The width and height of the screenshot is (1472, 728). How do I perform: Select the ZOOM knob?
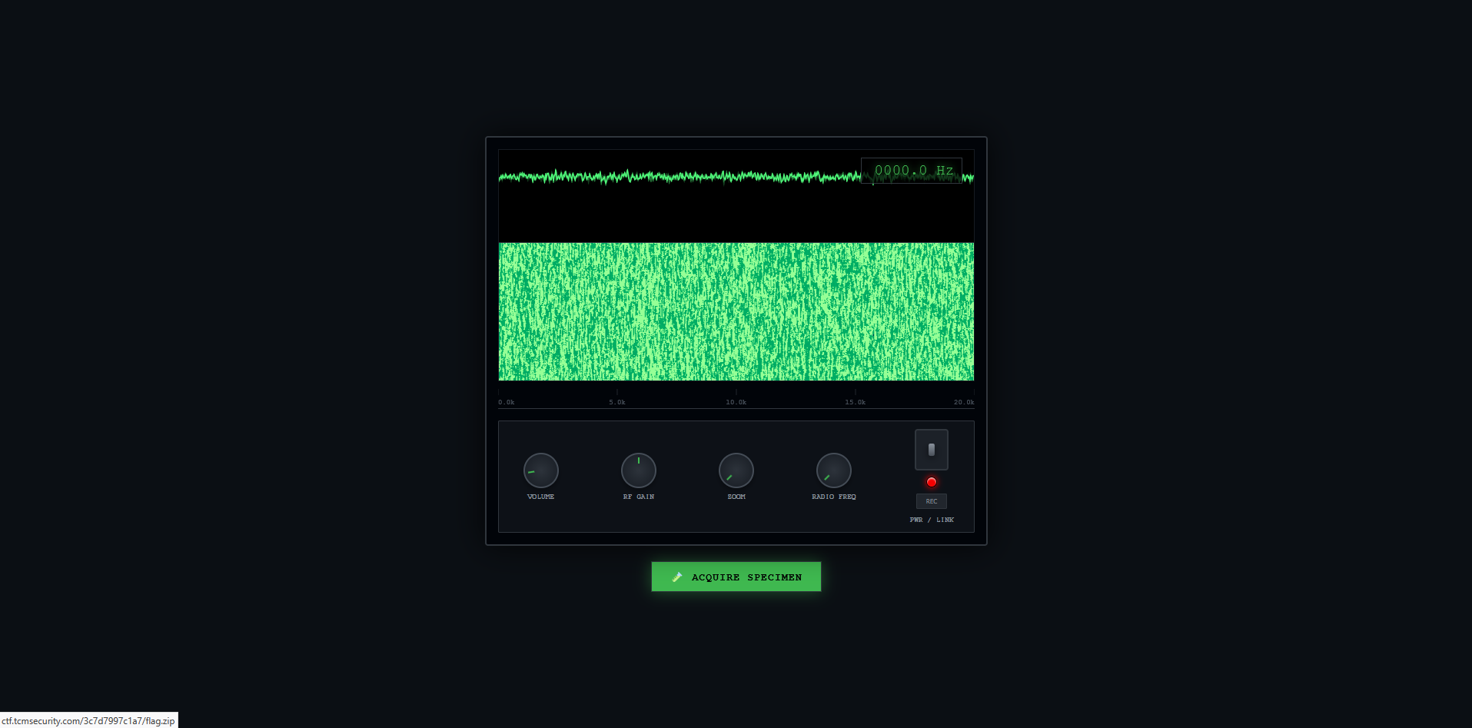(736, 470)
